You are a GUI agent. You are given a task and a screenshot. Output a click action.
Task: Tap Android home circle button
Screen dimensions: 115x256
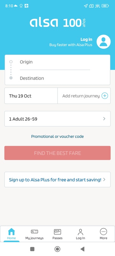point(57,249)
